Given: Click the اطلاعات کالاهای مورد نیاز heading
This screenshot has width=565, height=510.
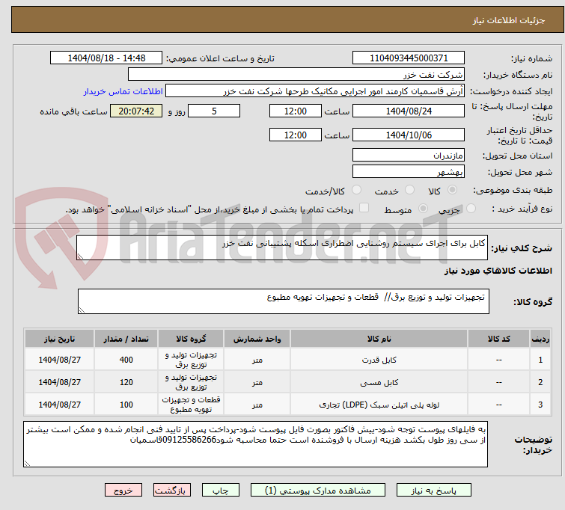Looking at the screenshot, I should click(498, 271).
